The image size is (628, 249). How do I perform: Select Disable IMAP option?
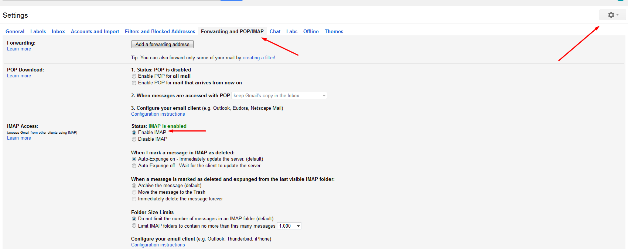(134, 139)
